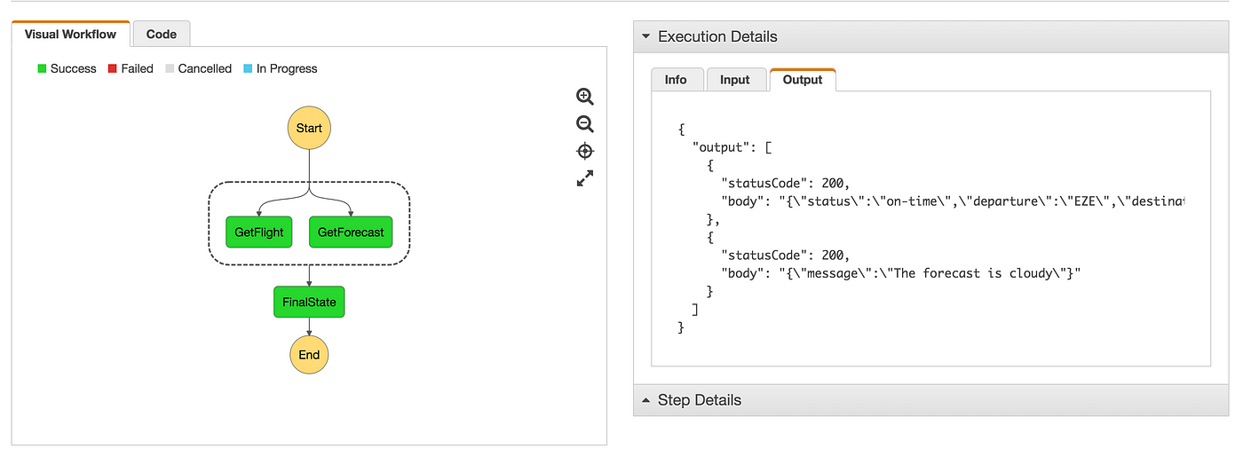Click the blue In Progress legend swatch
Screen dimensions: 1243x472
pos(248,69)
